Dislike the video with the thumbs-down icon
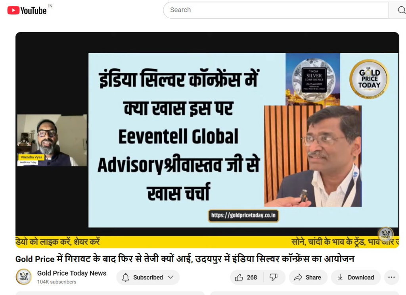Viewport: 406px width, 295px height. click(274, 278)
